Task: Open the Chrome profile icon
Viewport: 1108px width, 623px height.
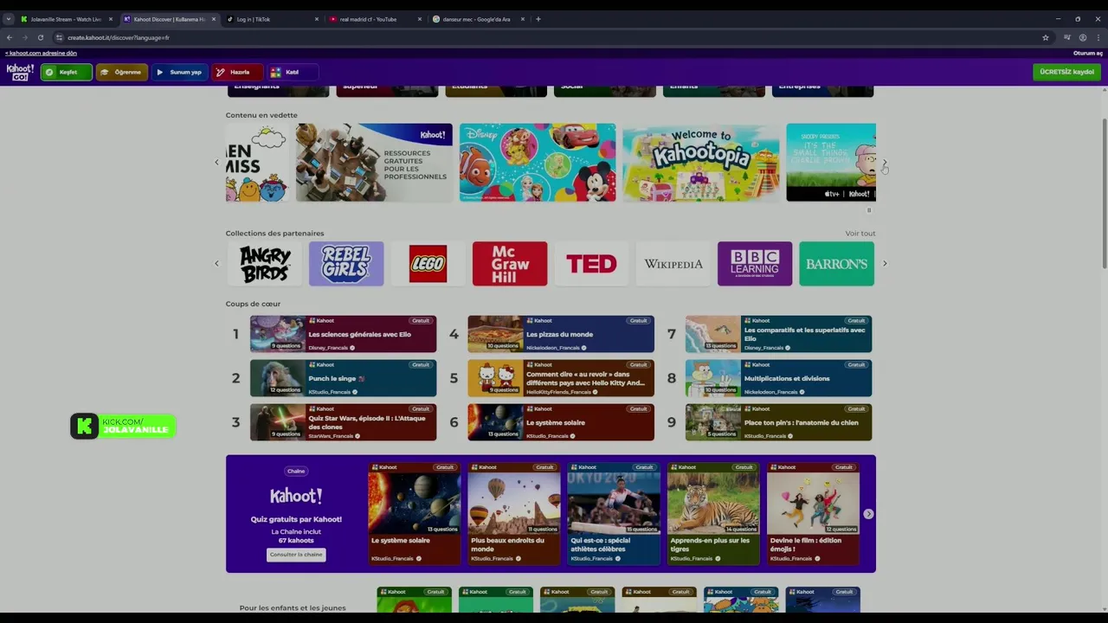Action: tap(1083, 38)
